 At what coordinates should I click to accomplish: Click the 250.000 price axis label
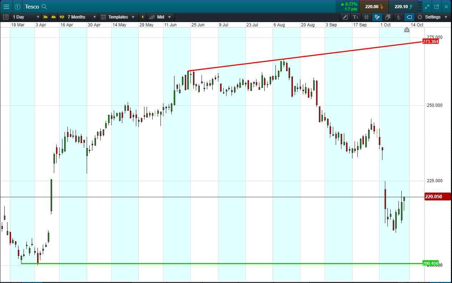click(x=435, y=105)
